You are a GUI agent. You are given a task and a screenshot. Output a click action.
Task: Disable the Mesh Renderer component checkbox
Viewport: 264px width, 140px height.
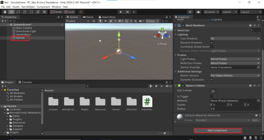[x=183, y=25]
